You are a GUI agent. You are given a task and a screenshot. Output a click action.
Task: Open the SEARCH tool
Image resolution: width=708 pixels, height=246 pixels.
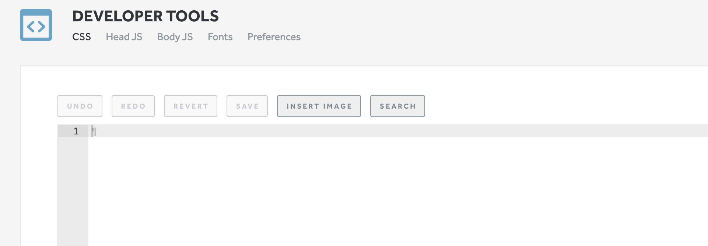(x=397, y=106)
